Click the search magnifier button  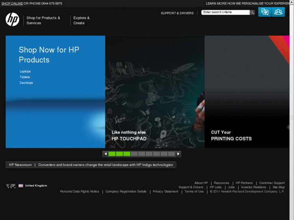point(252,13)
